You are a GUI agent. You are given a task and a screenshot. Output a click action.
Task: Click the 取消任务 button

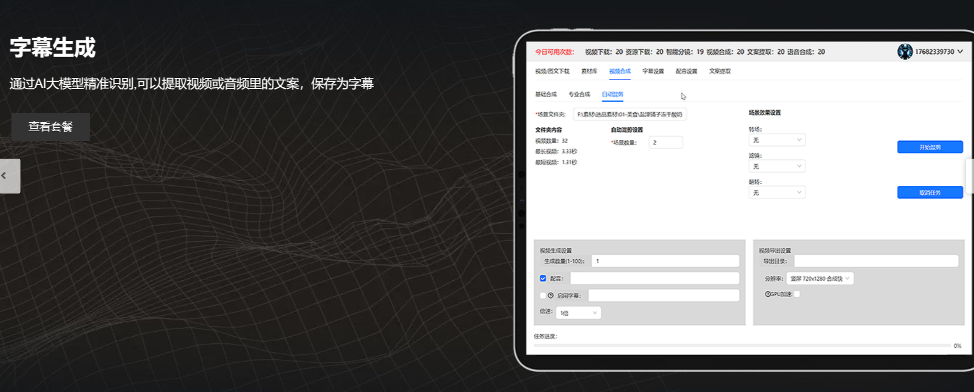tap(930, 192)
